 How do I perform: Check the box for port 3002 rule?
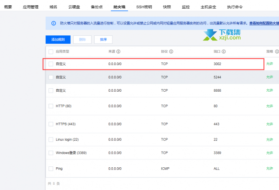[51, 64]
